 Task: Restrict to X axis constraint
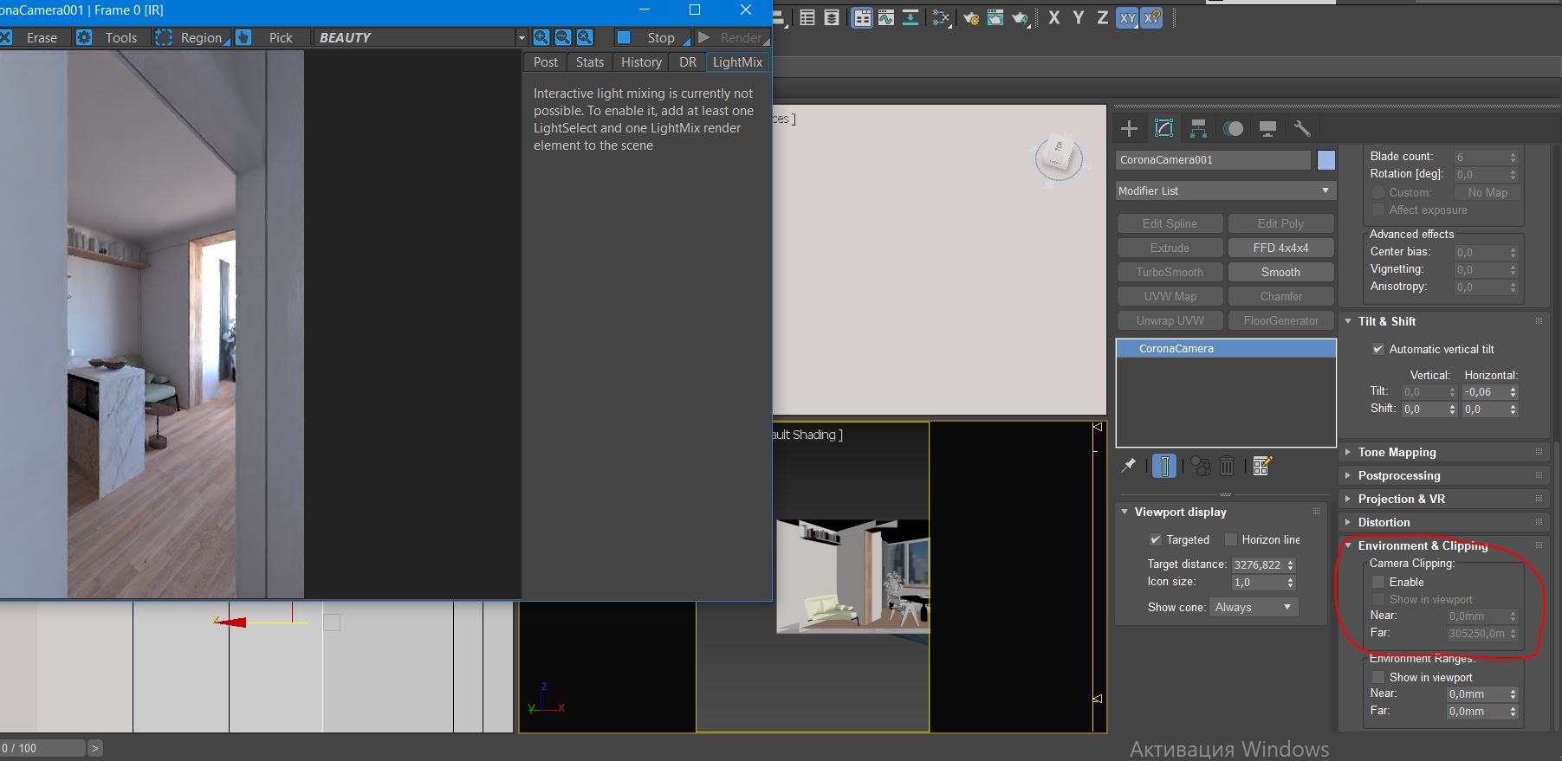click(1053, 17)
